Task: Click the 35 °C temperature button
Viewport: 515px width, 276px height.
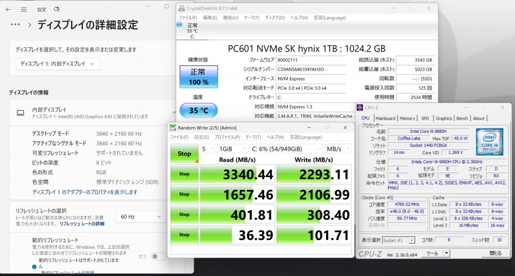Action: (x=199, y=110)
